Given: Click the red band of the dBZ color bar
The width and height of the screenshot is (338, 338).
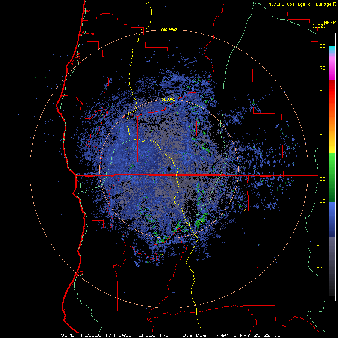Looking at the screenshot, I should coord(332,91).
